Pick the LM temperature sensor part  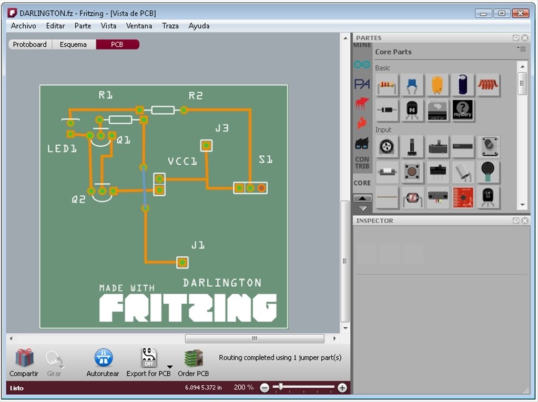point(488,197)
